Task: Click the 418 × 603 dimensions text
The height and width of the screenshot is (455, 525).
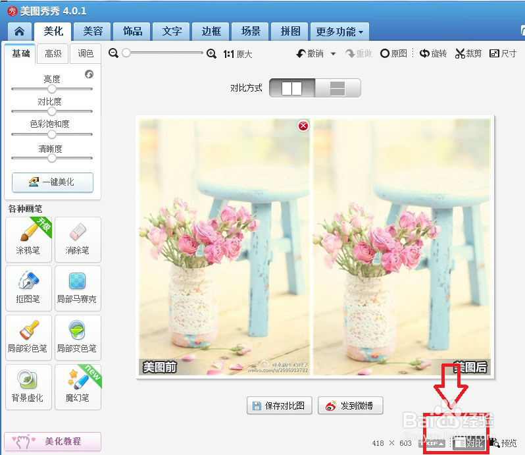Action: click(x=391, y=443)
